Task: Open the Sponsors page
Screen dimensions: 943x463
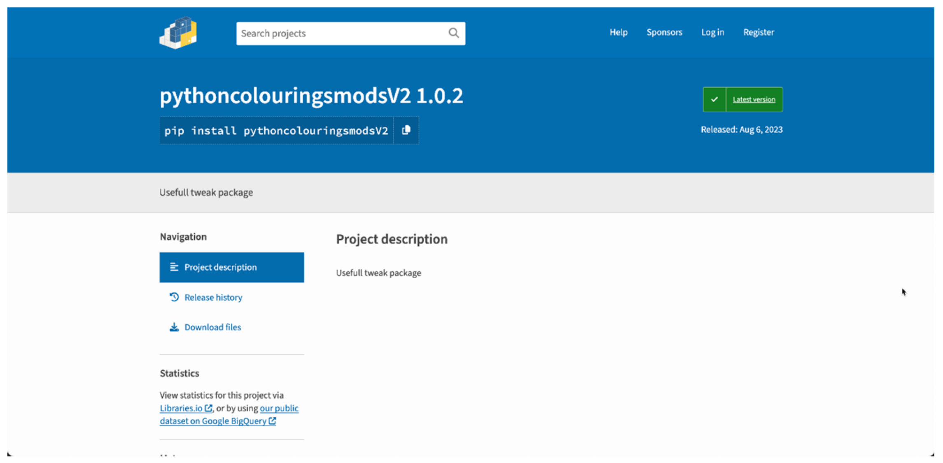Action: click(664, 32)
